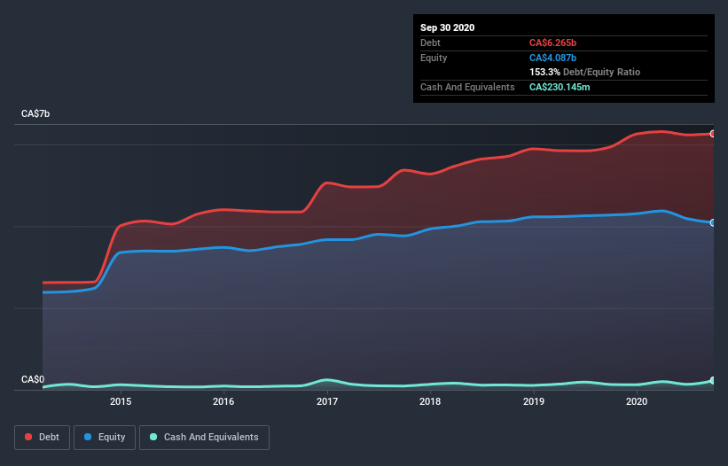
Task: Click the 2016 x-axis label
Action: (x=223, y=401)
